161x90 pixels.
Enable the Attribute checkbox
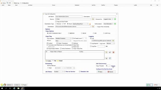(72, 43)
